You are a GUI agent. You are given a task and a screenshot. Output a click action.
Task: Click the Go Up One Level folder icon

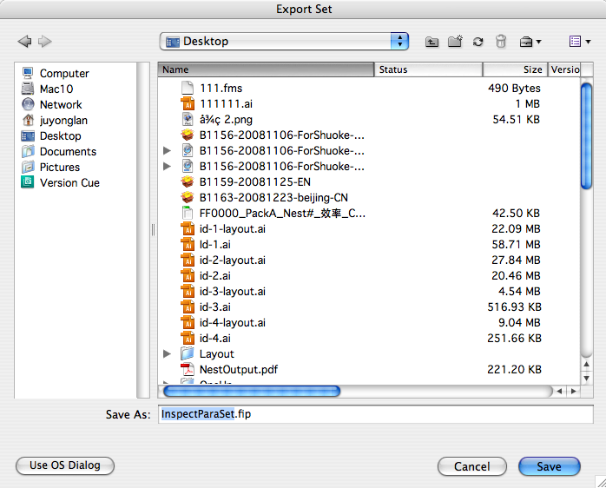click(x=431, y=42)
